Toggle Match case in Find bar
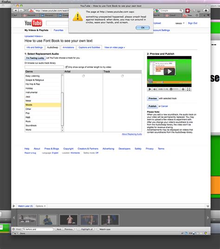Screen dimensions: 220x249 click(x=98, y=229)
